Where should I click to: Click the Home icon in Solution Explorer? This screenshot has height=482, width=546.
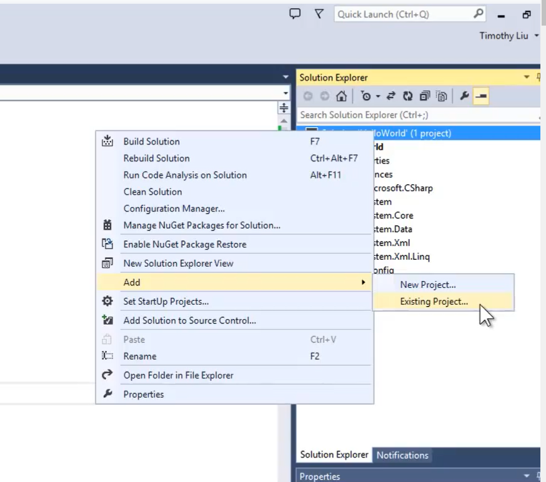point(341,96)
